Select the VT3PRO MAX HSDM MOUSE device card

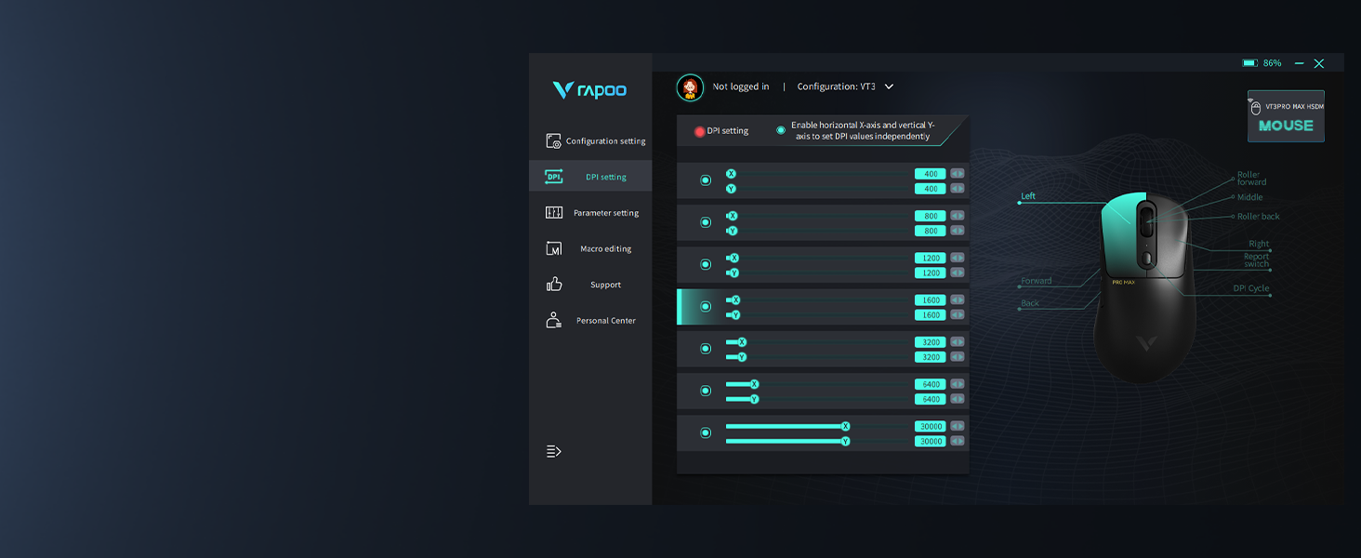(1286, 116)
